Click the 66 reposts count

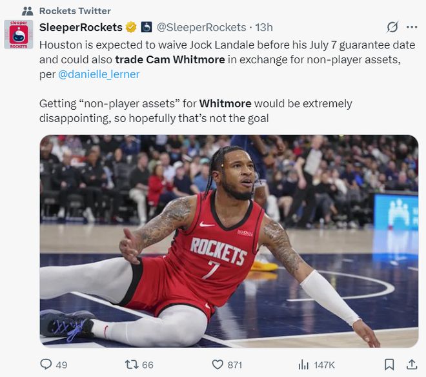coord(148,365)
